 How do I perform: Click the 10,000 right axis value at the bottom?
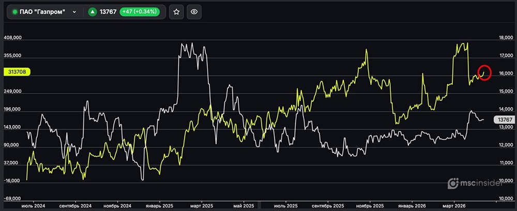click(x=506, y=199)
